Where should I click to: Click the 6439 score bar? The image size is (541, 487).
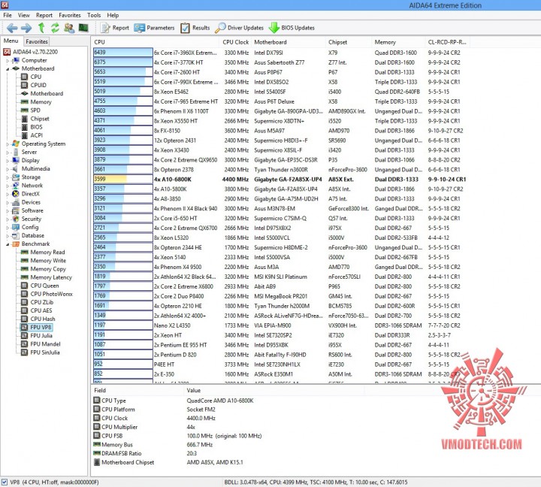122,53
